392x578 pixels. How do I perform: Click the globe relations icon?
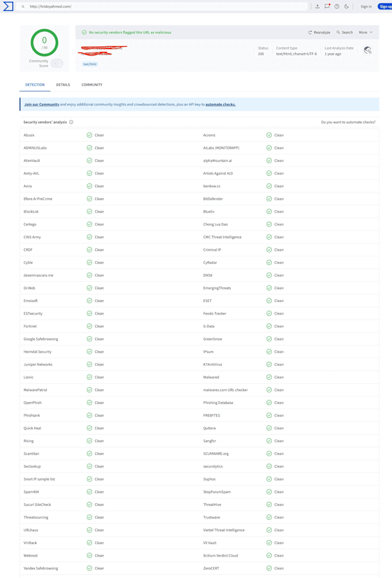pos(367,51)
